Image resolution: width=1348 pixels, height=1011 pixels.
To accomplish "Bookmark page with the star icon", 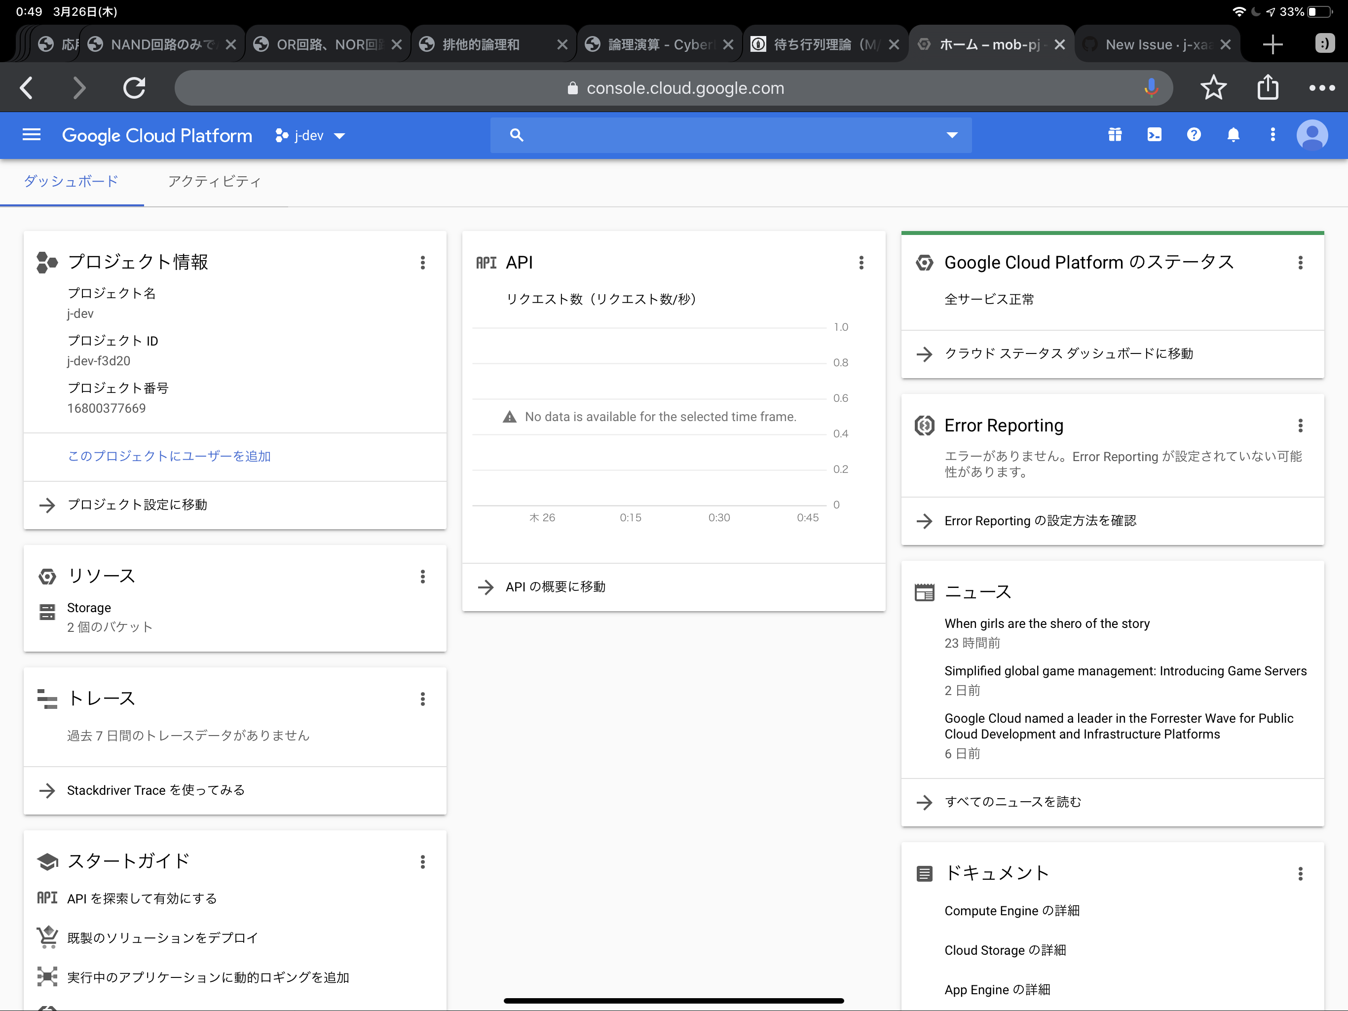I will coord(1213,88).
